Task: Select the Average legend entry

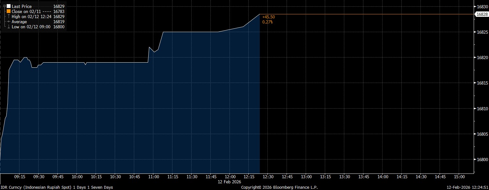Action: (x=19, y=22)
